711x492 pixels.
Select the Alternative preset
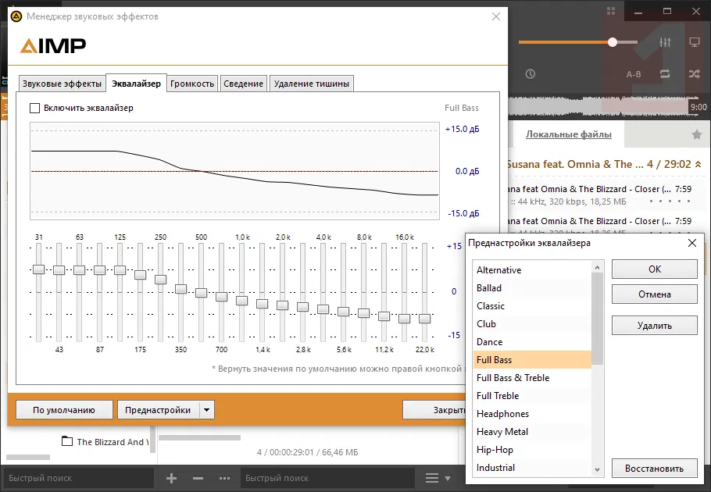tap(532, 270)
